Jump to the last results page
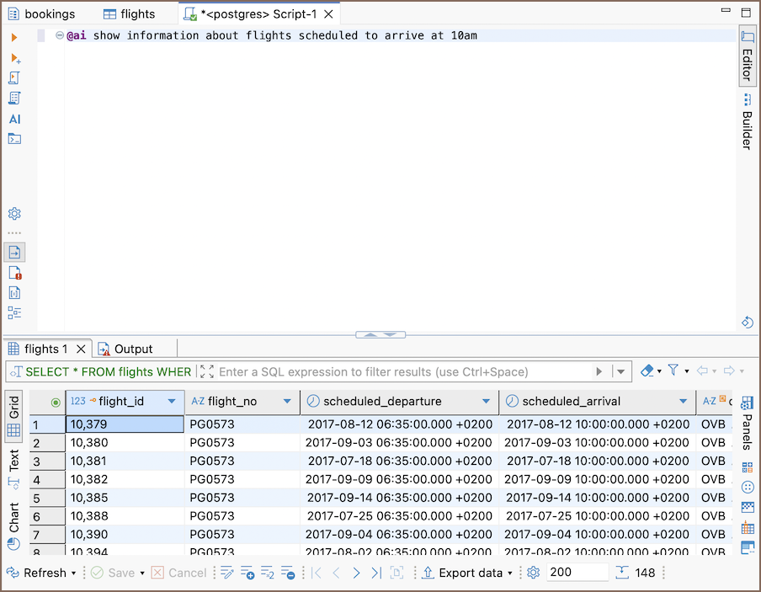The width and height of the screenshot is (761, 592). [x=375, y=573]
